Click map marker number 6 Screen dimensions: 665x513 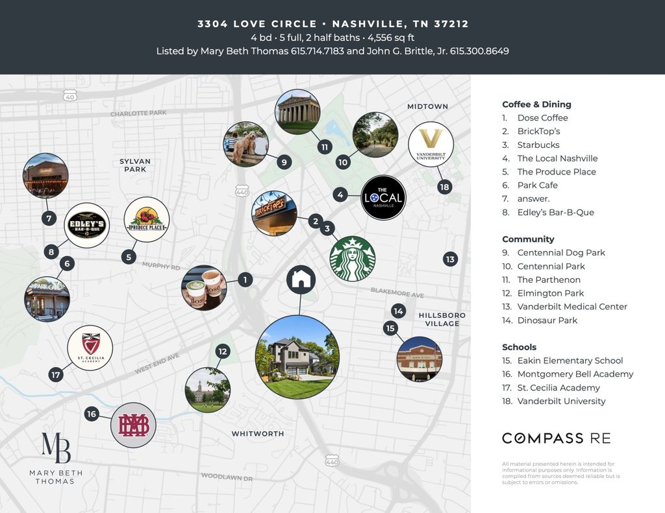click(x=67, y=264)
